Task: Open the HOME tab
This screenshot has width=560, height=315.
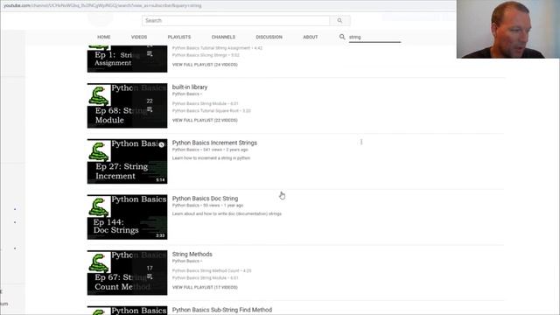Action: [104, 37]
